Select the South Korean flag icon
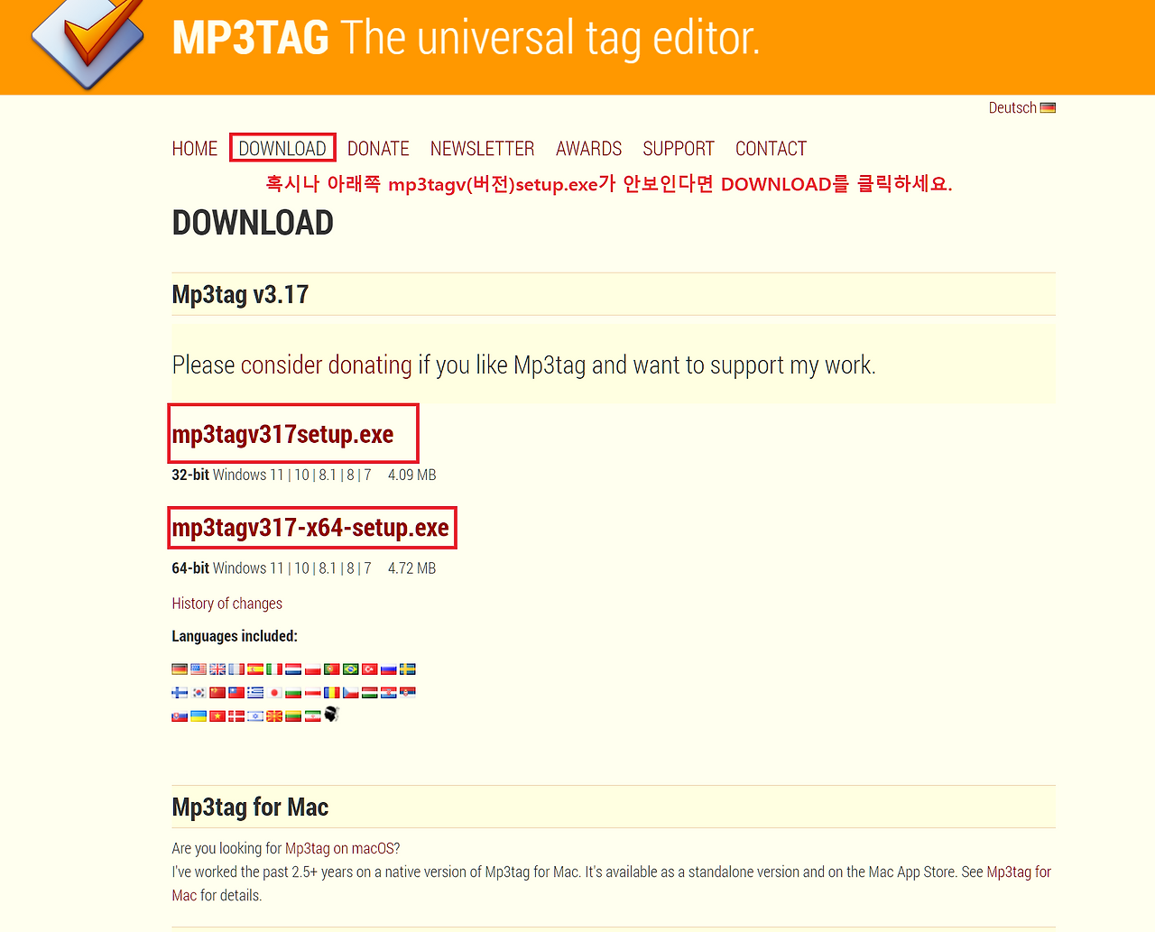Viewport: 1155px width, 932px height. coord(199,693)
